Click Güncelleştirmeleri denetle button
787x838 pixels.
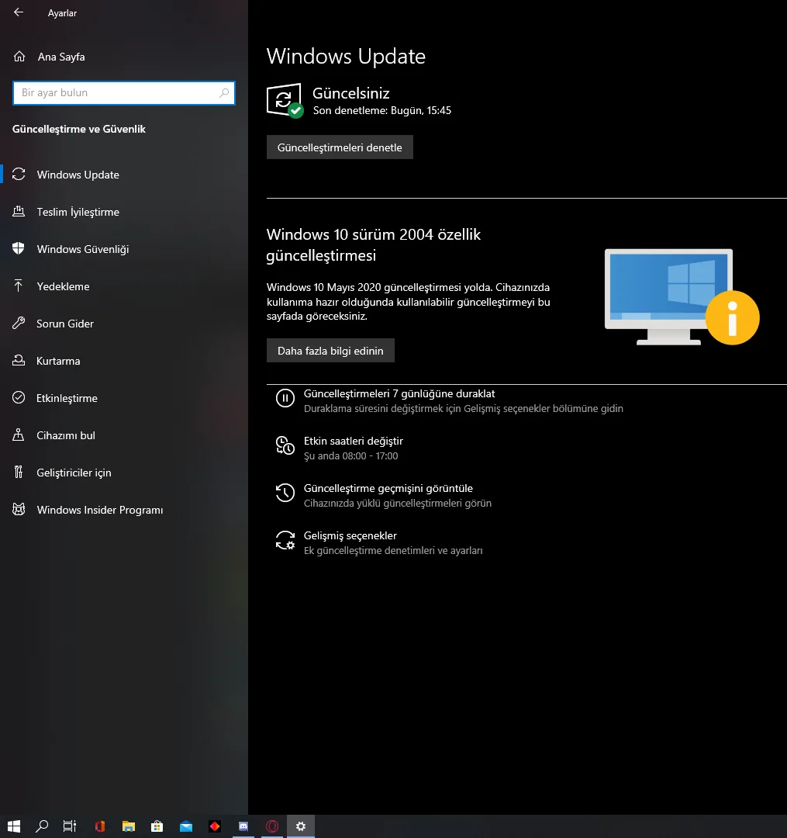pos(340,147)
